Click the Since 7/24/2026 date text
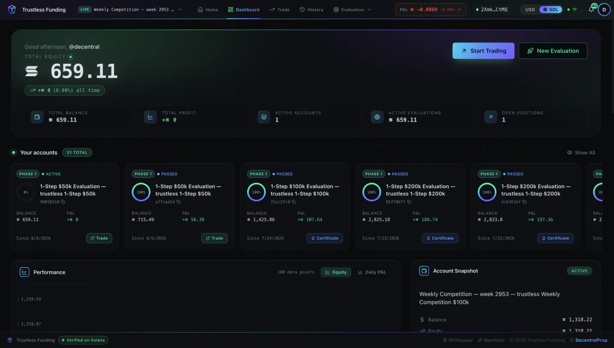Viewport: 614px width, 348px height. coord(265,238)
